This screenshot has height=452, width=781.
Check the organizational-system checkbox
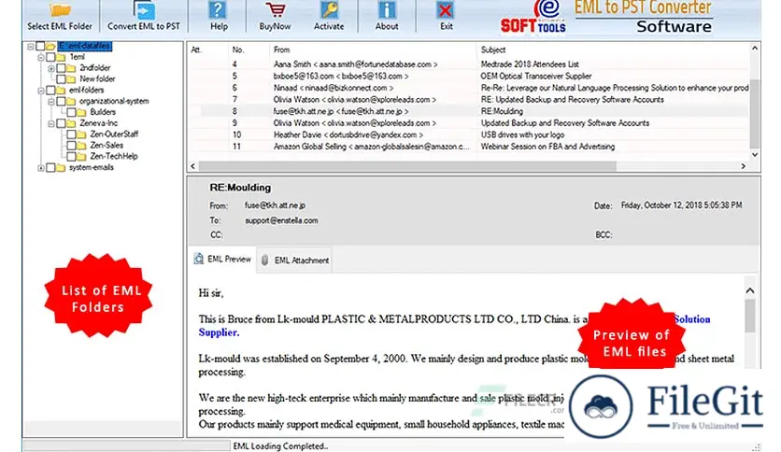coord(61,101)
